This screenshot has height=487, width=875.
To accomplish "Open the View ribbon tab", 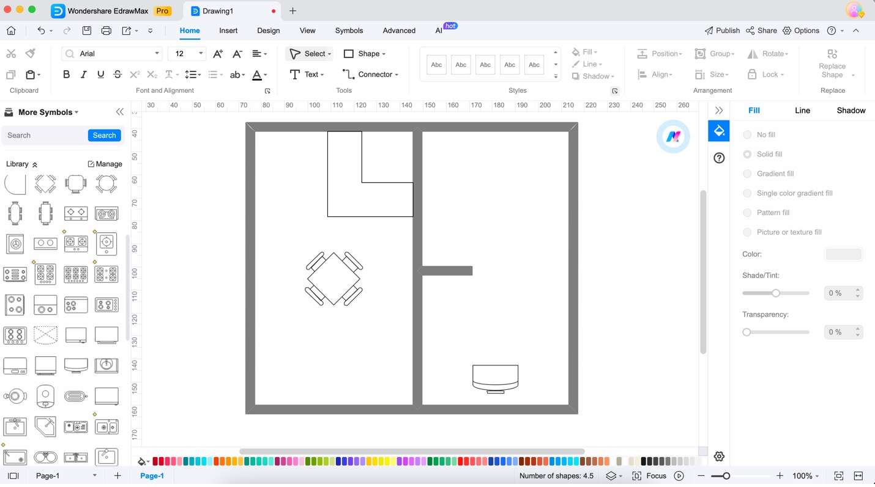I will pyautogui.click(x=308, y=31).
